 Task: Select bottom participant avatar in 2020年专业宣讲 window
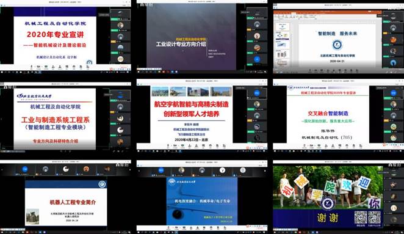click(120, 59)
